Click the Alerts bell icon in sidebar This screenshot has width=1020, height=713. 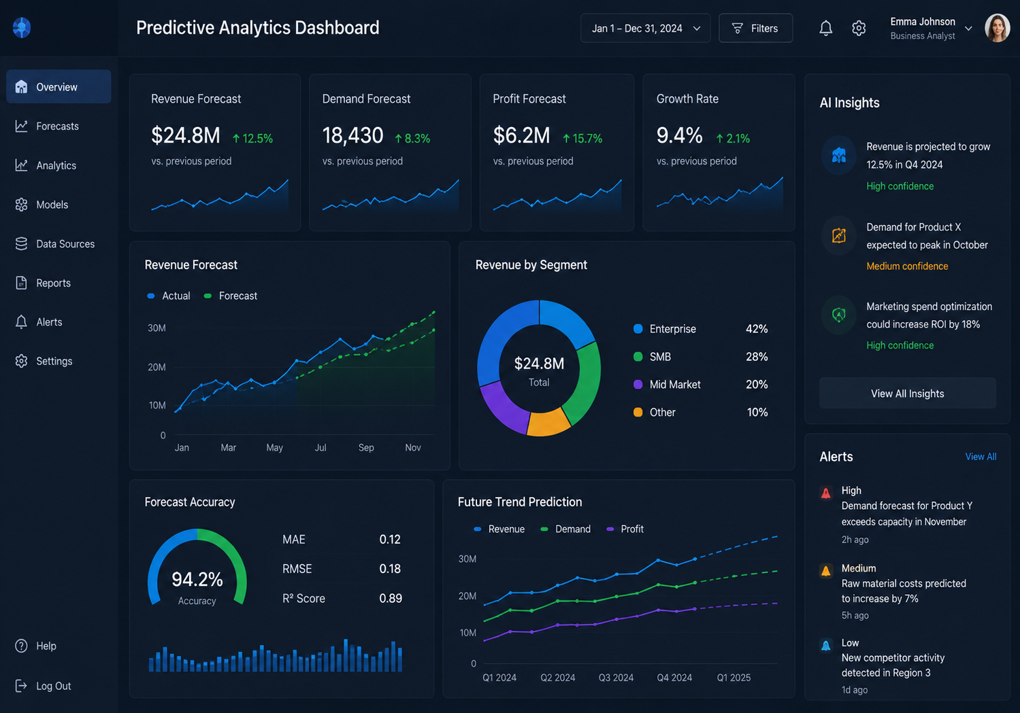pyautogui.click(x=22, y=322)
